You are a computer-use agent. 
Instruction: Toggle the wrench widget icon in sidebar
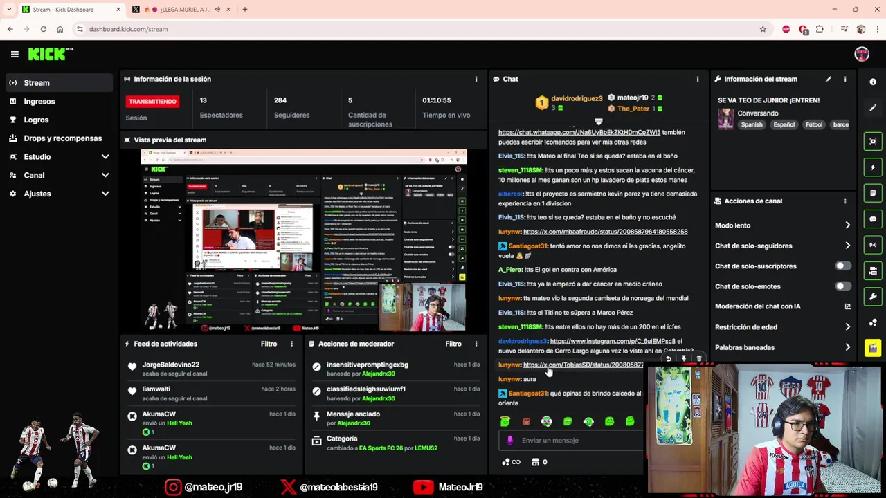point(873,297)
